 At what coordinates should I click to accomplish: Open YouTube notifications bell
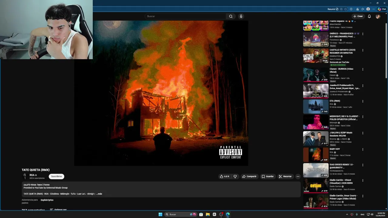[x=369, y=16]
